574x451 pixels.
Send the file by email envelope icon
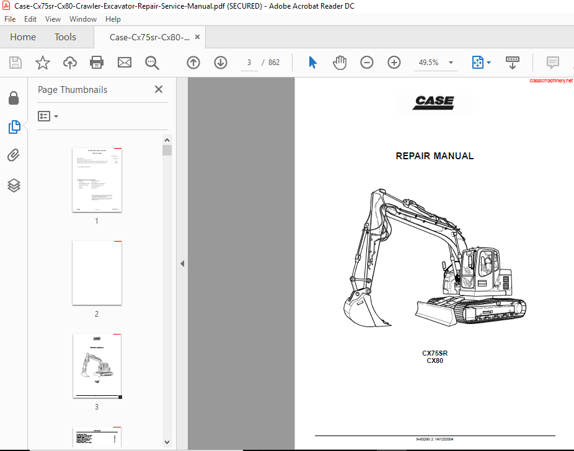click(125, 63)
